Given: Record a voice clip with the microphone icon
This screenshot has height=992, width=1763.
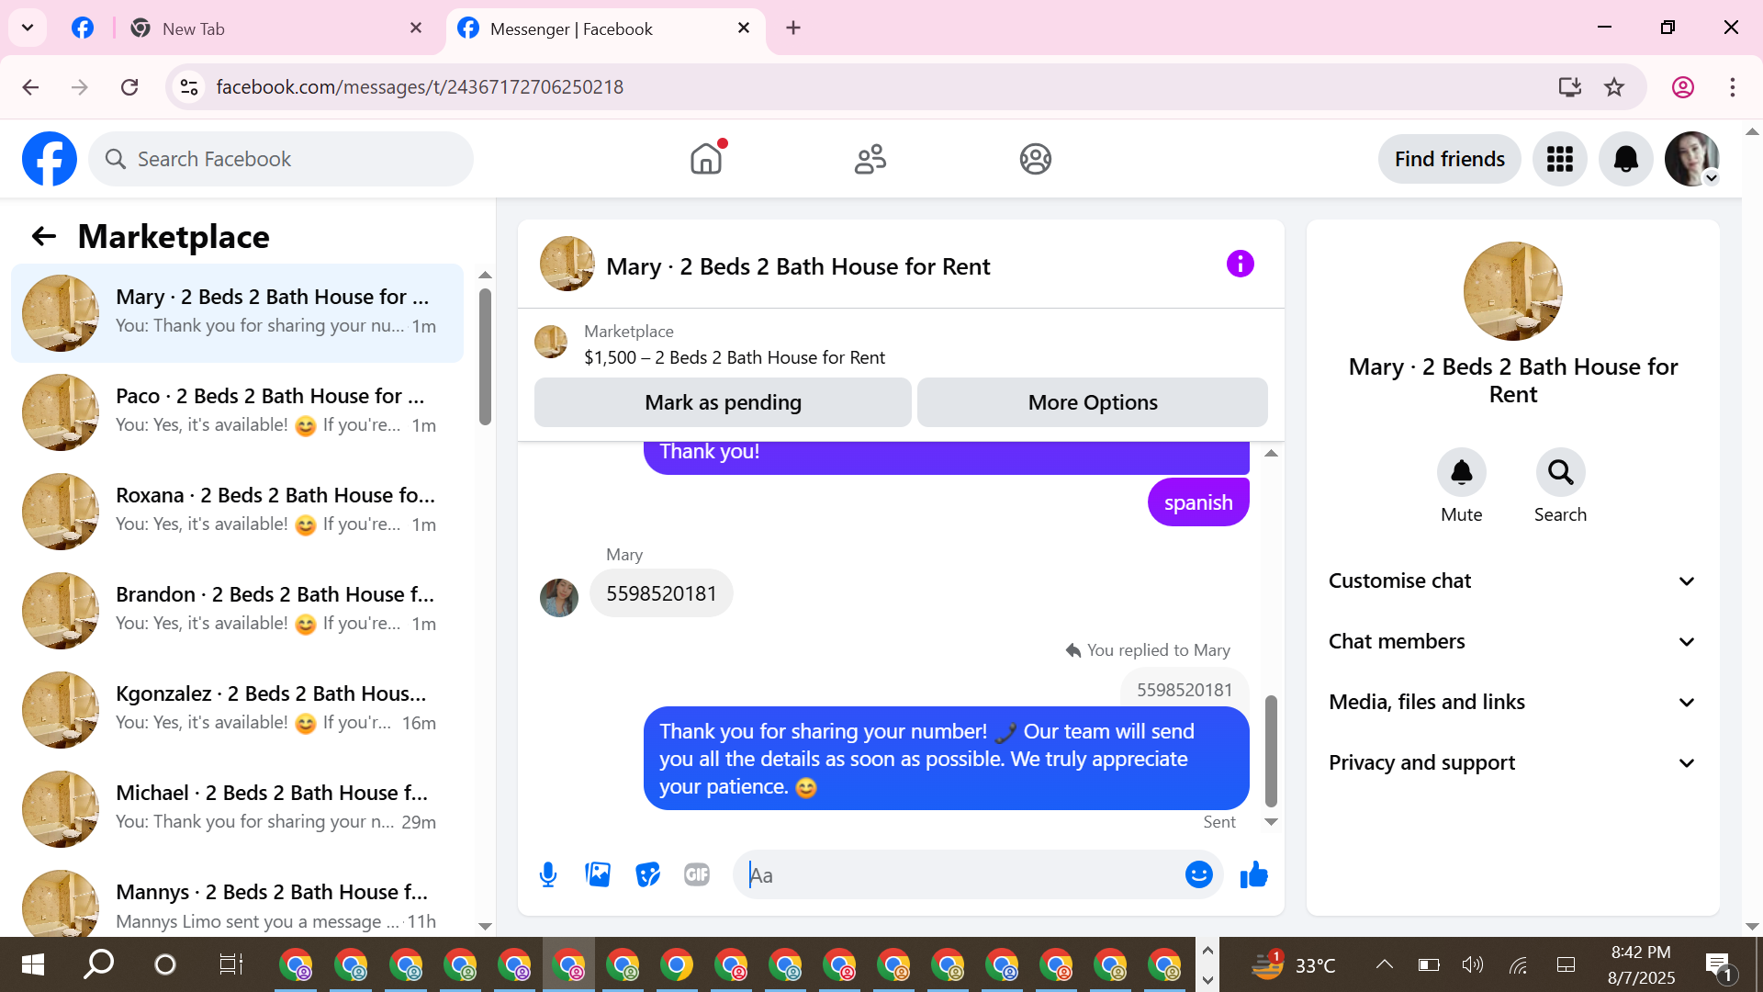Looking at the screenshot, I should point(548,874).
